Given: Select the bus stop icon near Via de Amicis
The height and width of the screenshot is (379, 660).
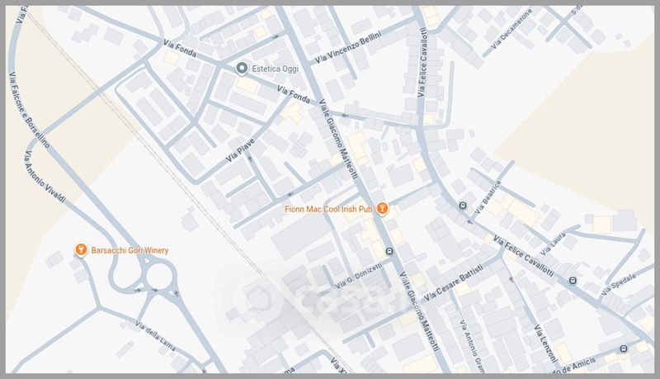Looking at the screenshot, I should click(x=624, y=348).
